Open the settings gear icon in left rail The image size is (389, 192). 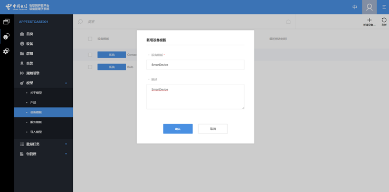coord(6,51)
